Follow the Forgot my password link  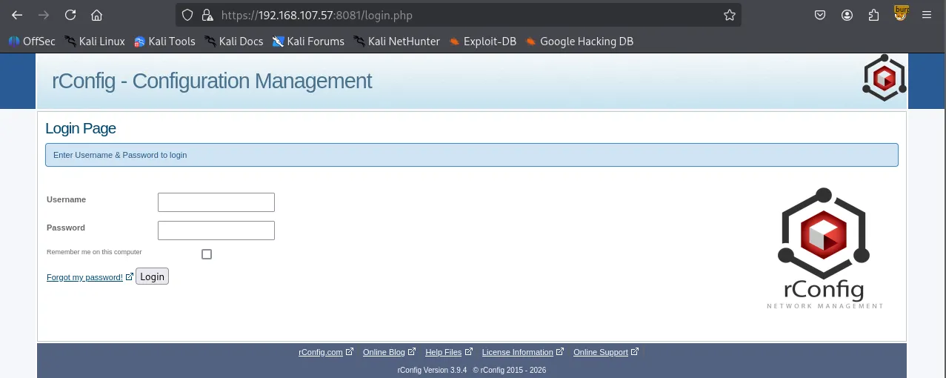(x=84, y=277)
